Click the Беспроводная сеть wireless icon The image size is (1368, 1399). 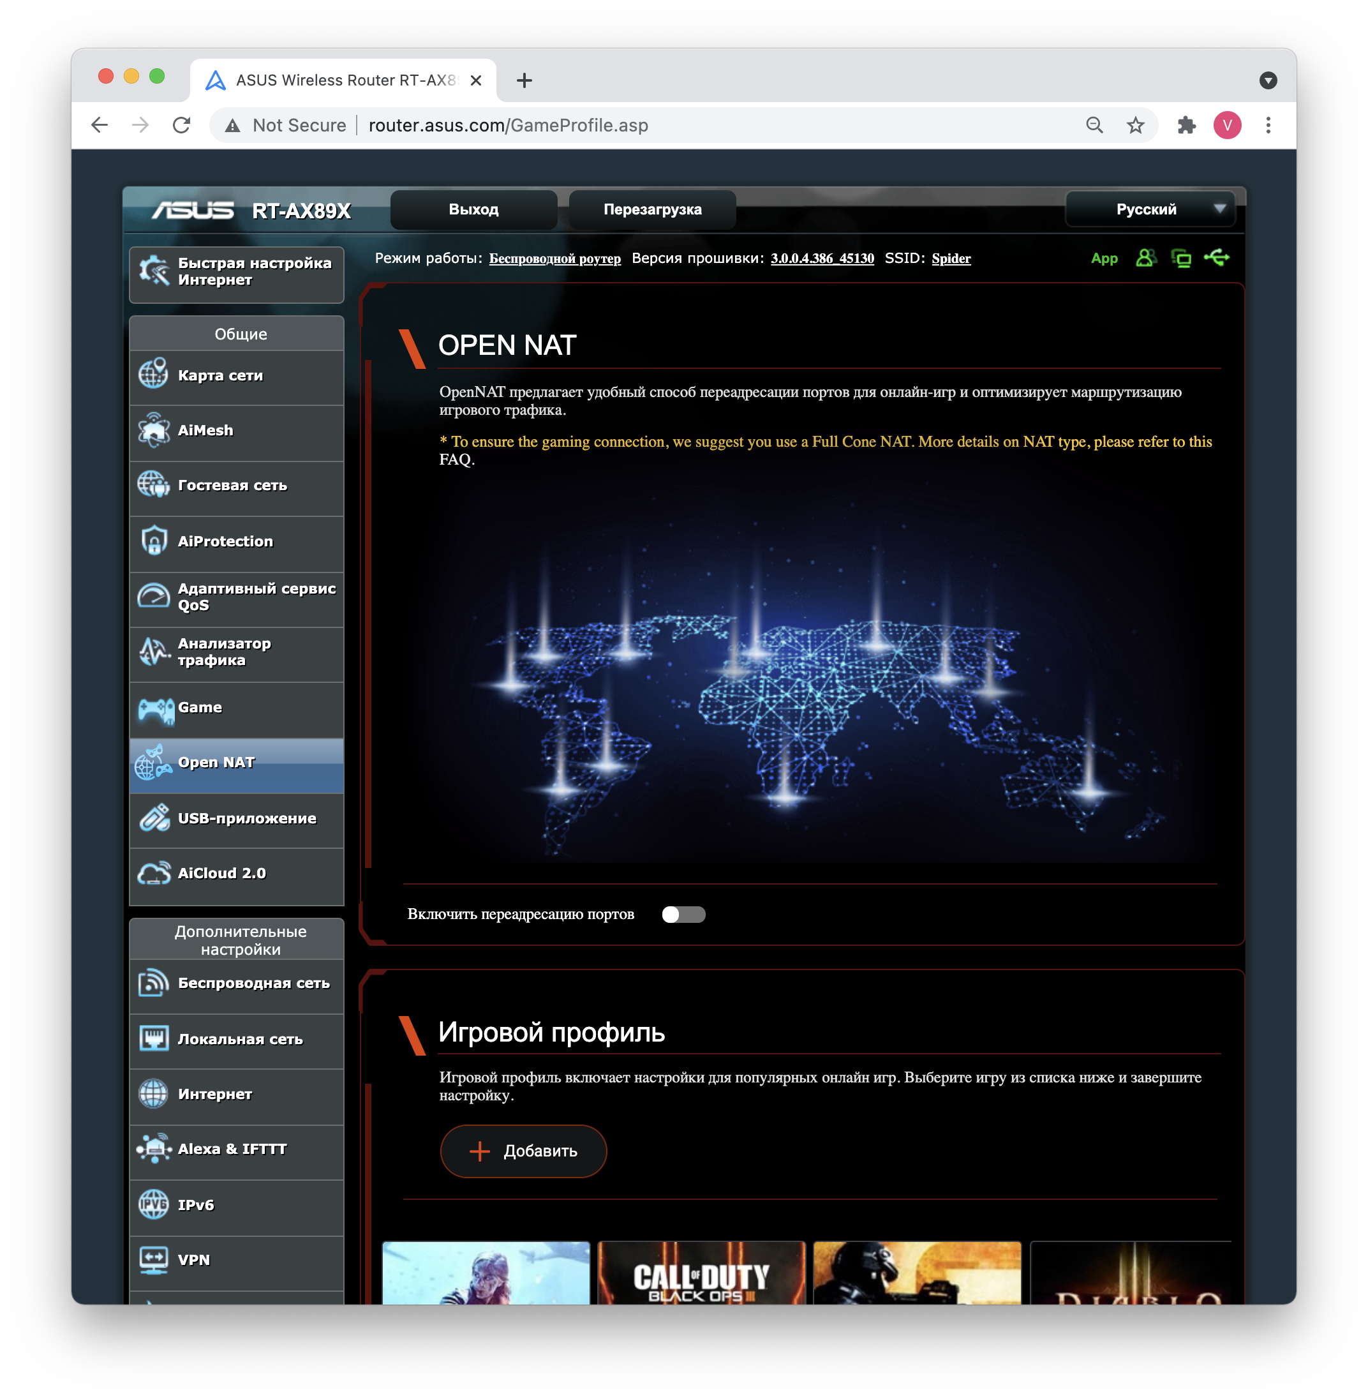153,983
